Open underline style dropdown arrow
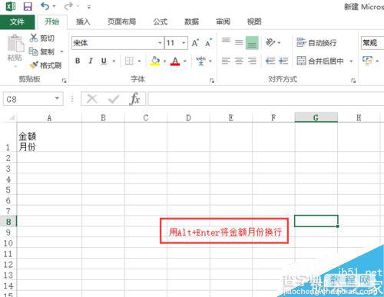The image size is (384, 297). (x=114, y=61)
